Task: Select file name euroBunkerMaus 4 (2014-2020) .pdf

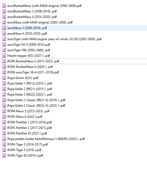Action: click(x=32, y=17)
